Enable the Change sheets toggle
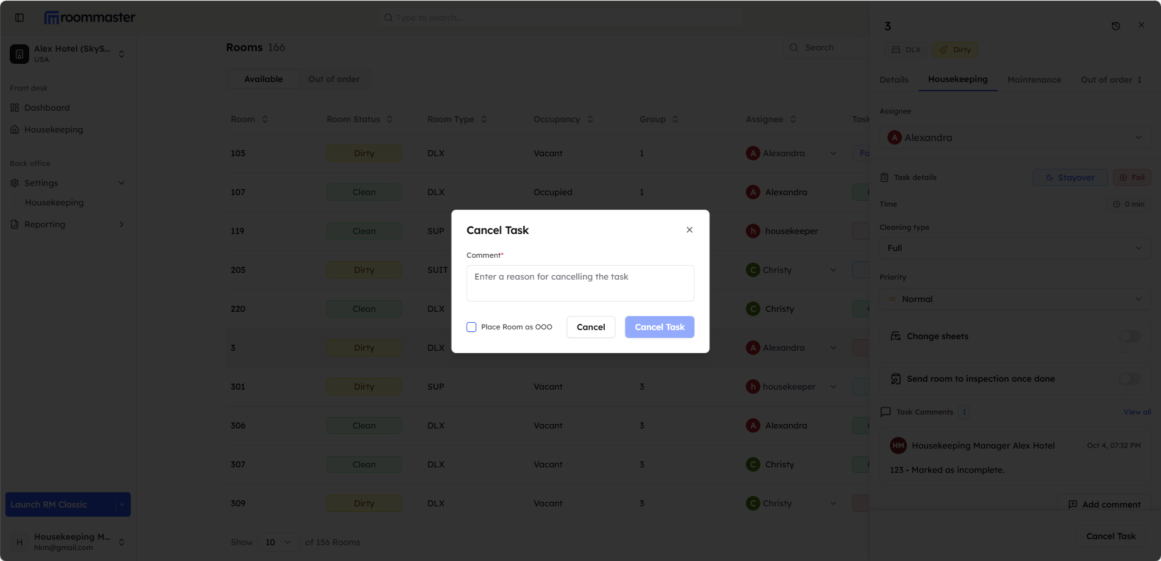The width and height of the screenshot is (1161, 561). tap(1129, 336)
